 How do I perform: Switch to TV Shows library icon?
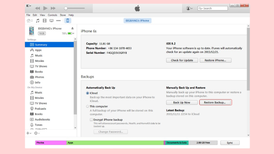51,21
